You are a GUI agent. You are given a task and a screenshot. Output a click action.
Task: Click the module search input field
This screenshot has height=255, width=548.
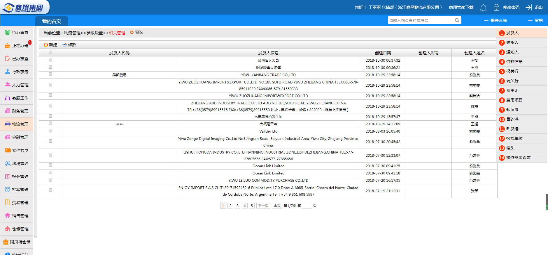[x=421, y=20]
